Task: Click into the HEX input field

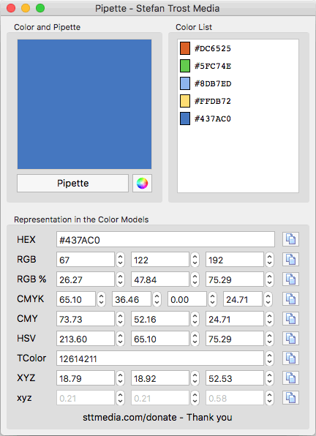Action: point(165,239)
